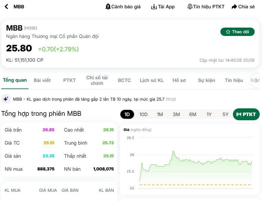The width and height of the screenshot is (263, 201).
Task: Open the Lịch sử KL tab
Action: [152, 80]
